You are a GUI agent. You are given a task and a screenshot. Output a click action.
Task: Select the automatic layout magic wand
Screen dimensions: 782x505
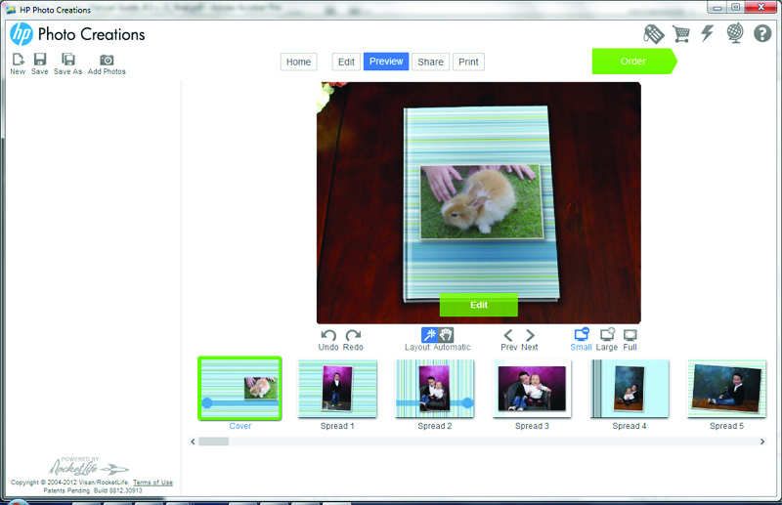pos(429,334)
